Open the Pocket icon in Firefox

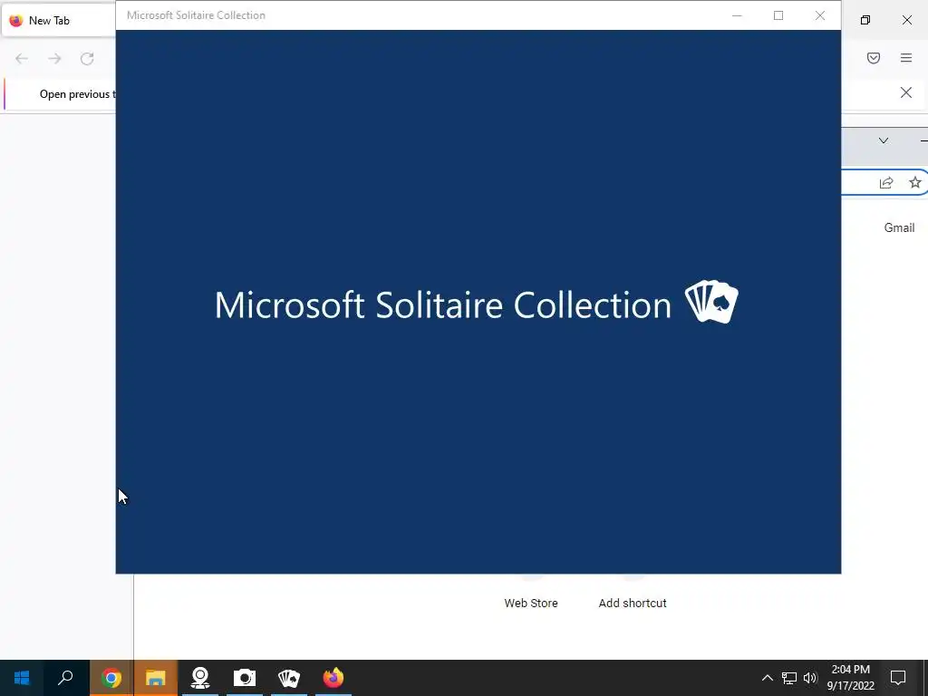874,58
